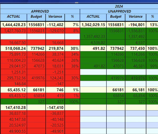The width and height of the screenshot is (158, 134).
Task: Click the Approved Budget column header
Action: pos(36,16)
